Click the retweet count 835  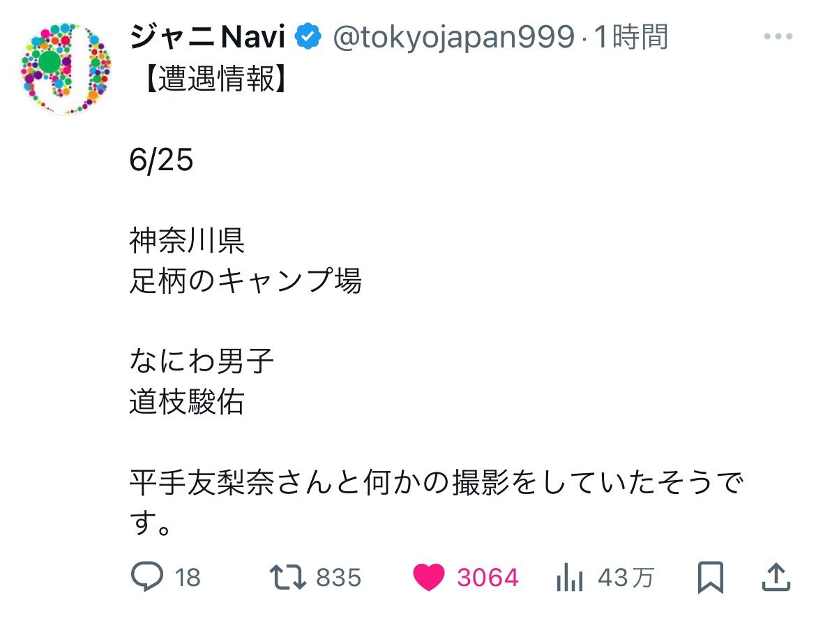click(x=339, y=578)
